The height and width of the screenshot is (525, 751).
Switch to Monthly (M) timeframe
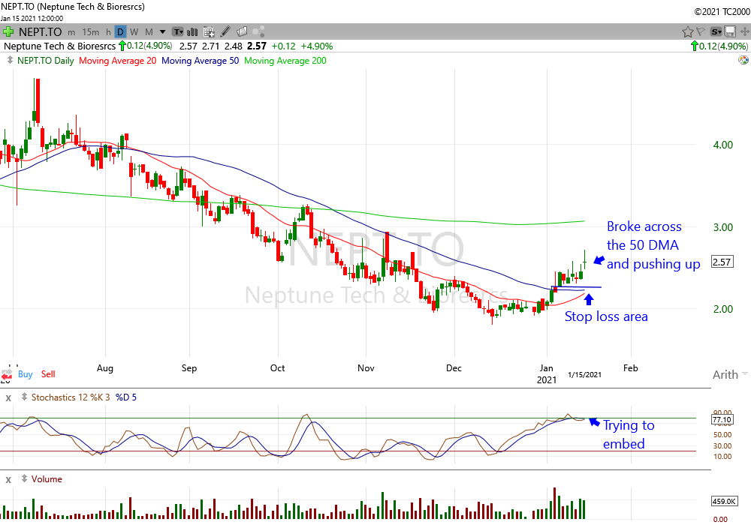[149, 32]
